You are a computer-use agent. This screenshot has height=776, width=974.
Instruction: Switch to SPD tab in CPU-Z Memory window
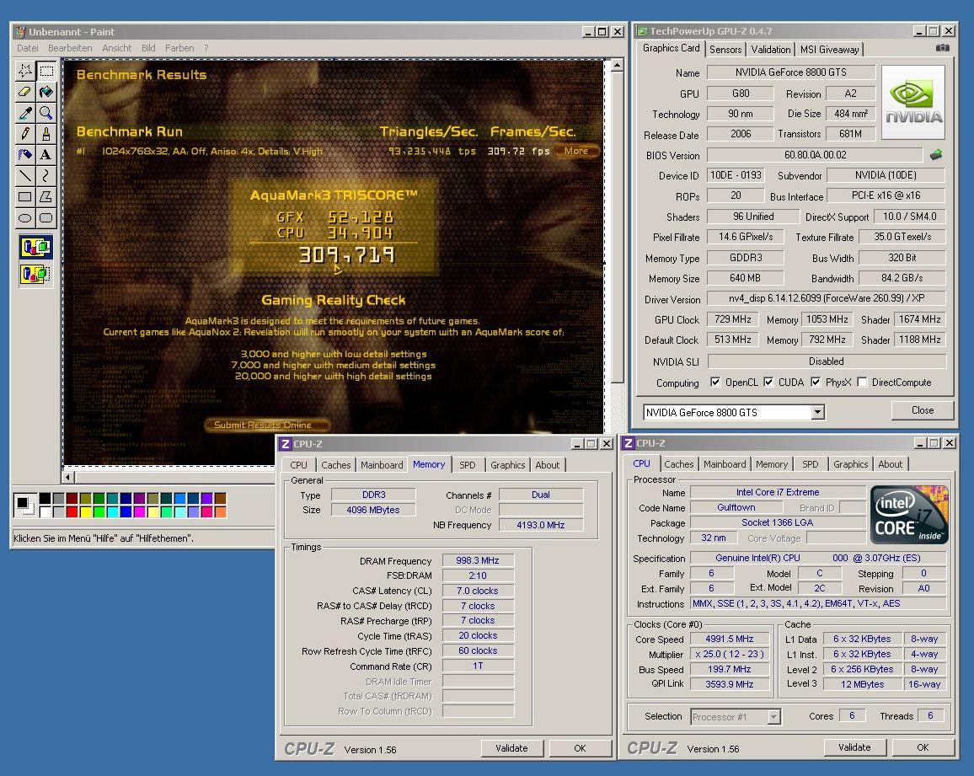click(467, 465)
